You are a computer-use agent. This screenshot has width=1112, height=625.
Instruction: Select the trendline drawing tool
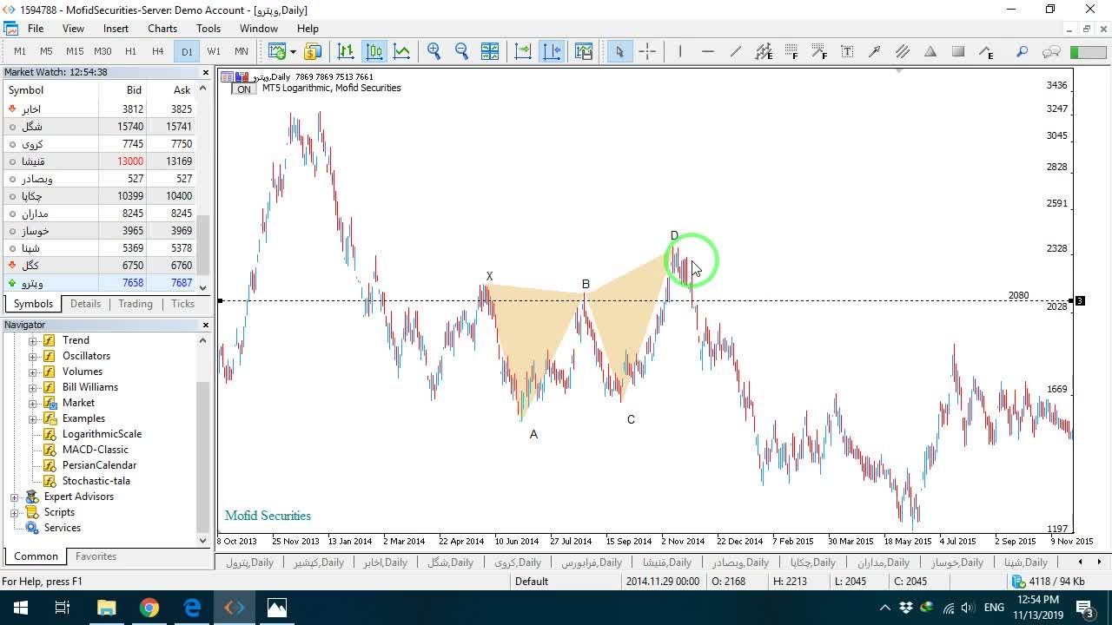(x=736, y=51)
